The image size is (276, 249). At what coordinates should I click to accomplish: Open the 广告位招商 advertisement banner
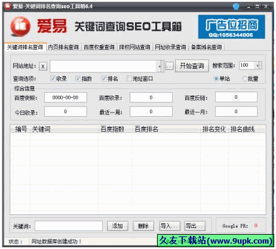point(231,27)
